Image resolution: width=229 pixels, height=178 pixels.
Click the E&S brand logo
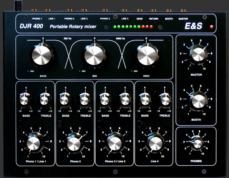pos(193,26)
